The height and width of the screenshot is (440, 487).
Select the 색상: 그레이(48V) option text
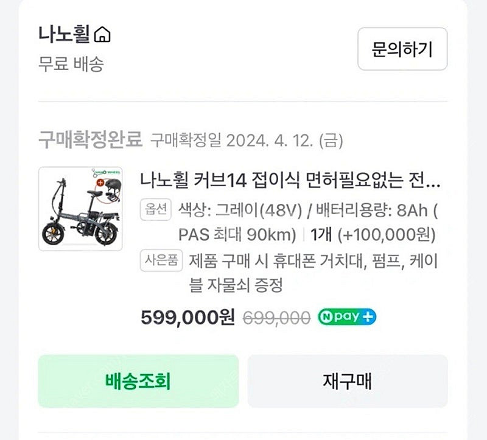(x=240, y=211)
